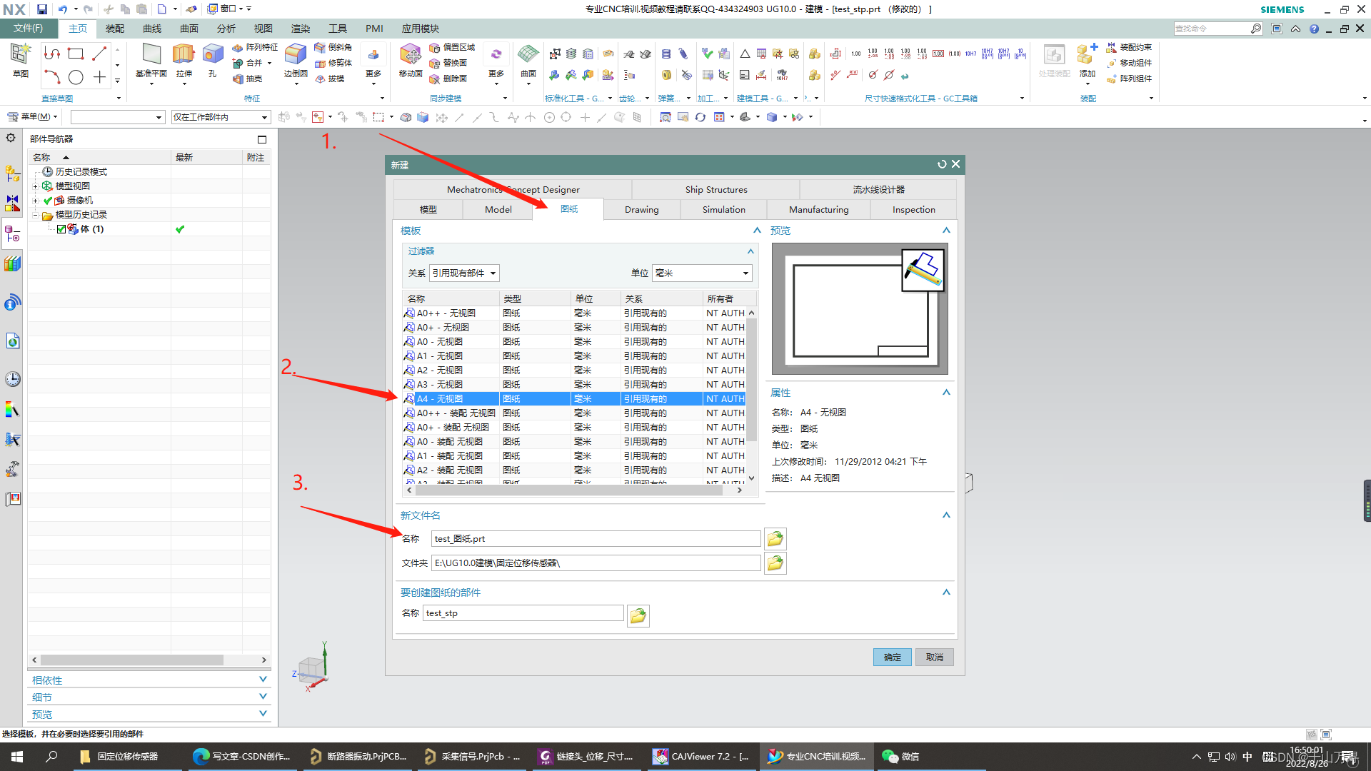Click the Sketch (草图) icon
Screen dimensions: 1371x771
pos(20,55)
